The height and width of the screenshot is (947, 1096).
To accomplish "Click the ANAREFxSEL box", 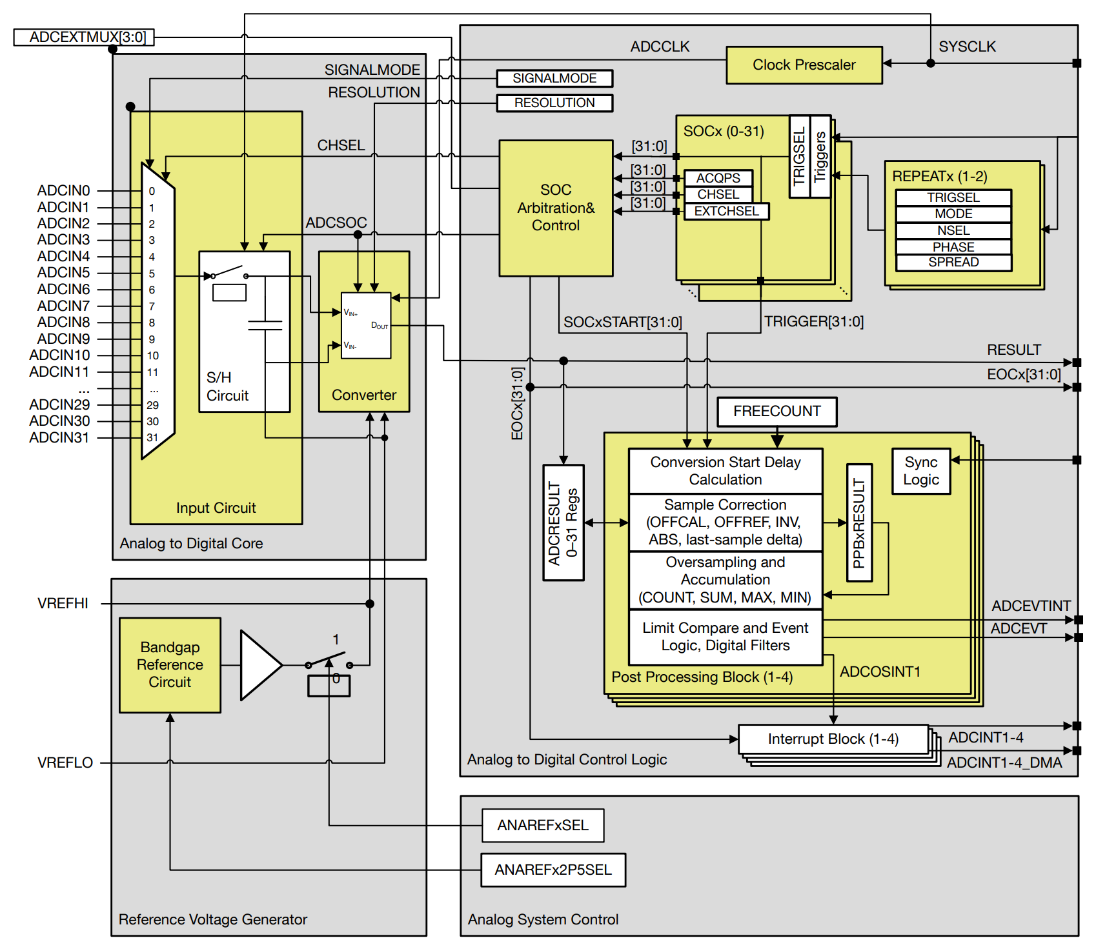I will point(543,826).
